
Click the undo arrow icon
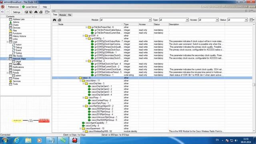pos(2,12)
